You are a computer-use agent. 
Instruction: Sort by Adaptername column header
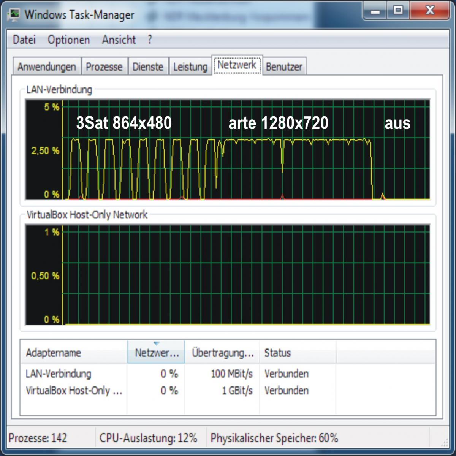pyautogui.click(x=74, y=352)
